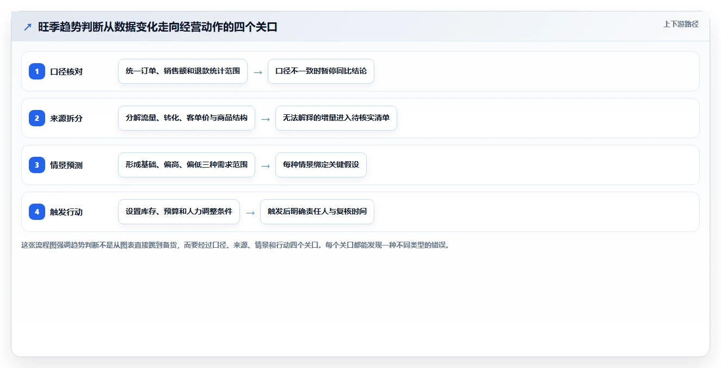Click the title 旺季趋势判断从数据变化走向经营动作的四个关口
This screenshot has height=368, width=721.
point(158,27)
